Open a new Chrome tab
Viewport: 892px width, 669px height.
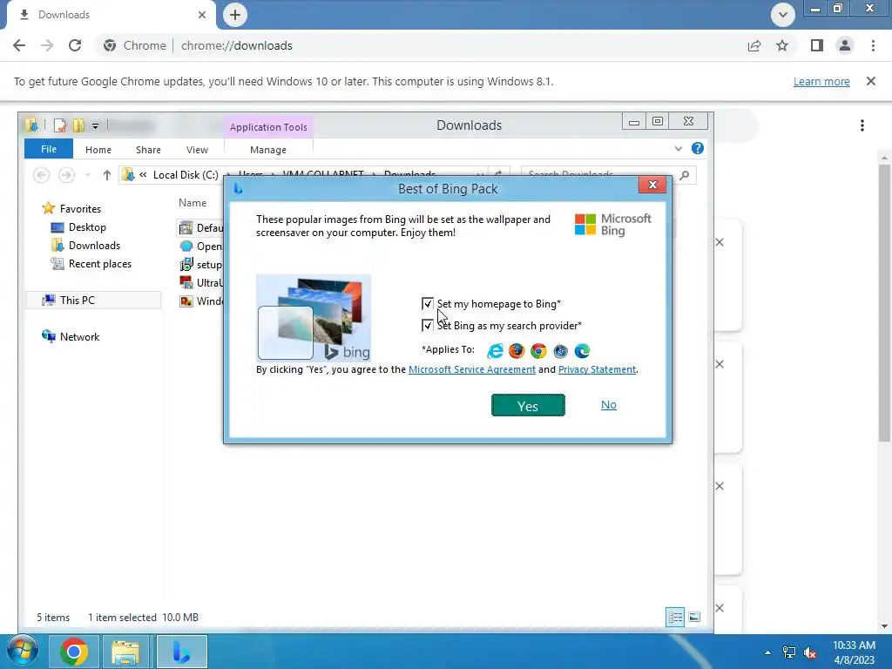(x=235, y=15)
